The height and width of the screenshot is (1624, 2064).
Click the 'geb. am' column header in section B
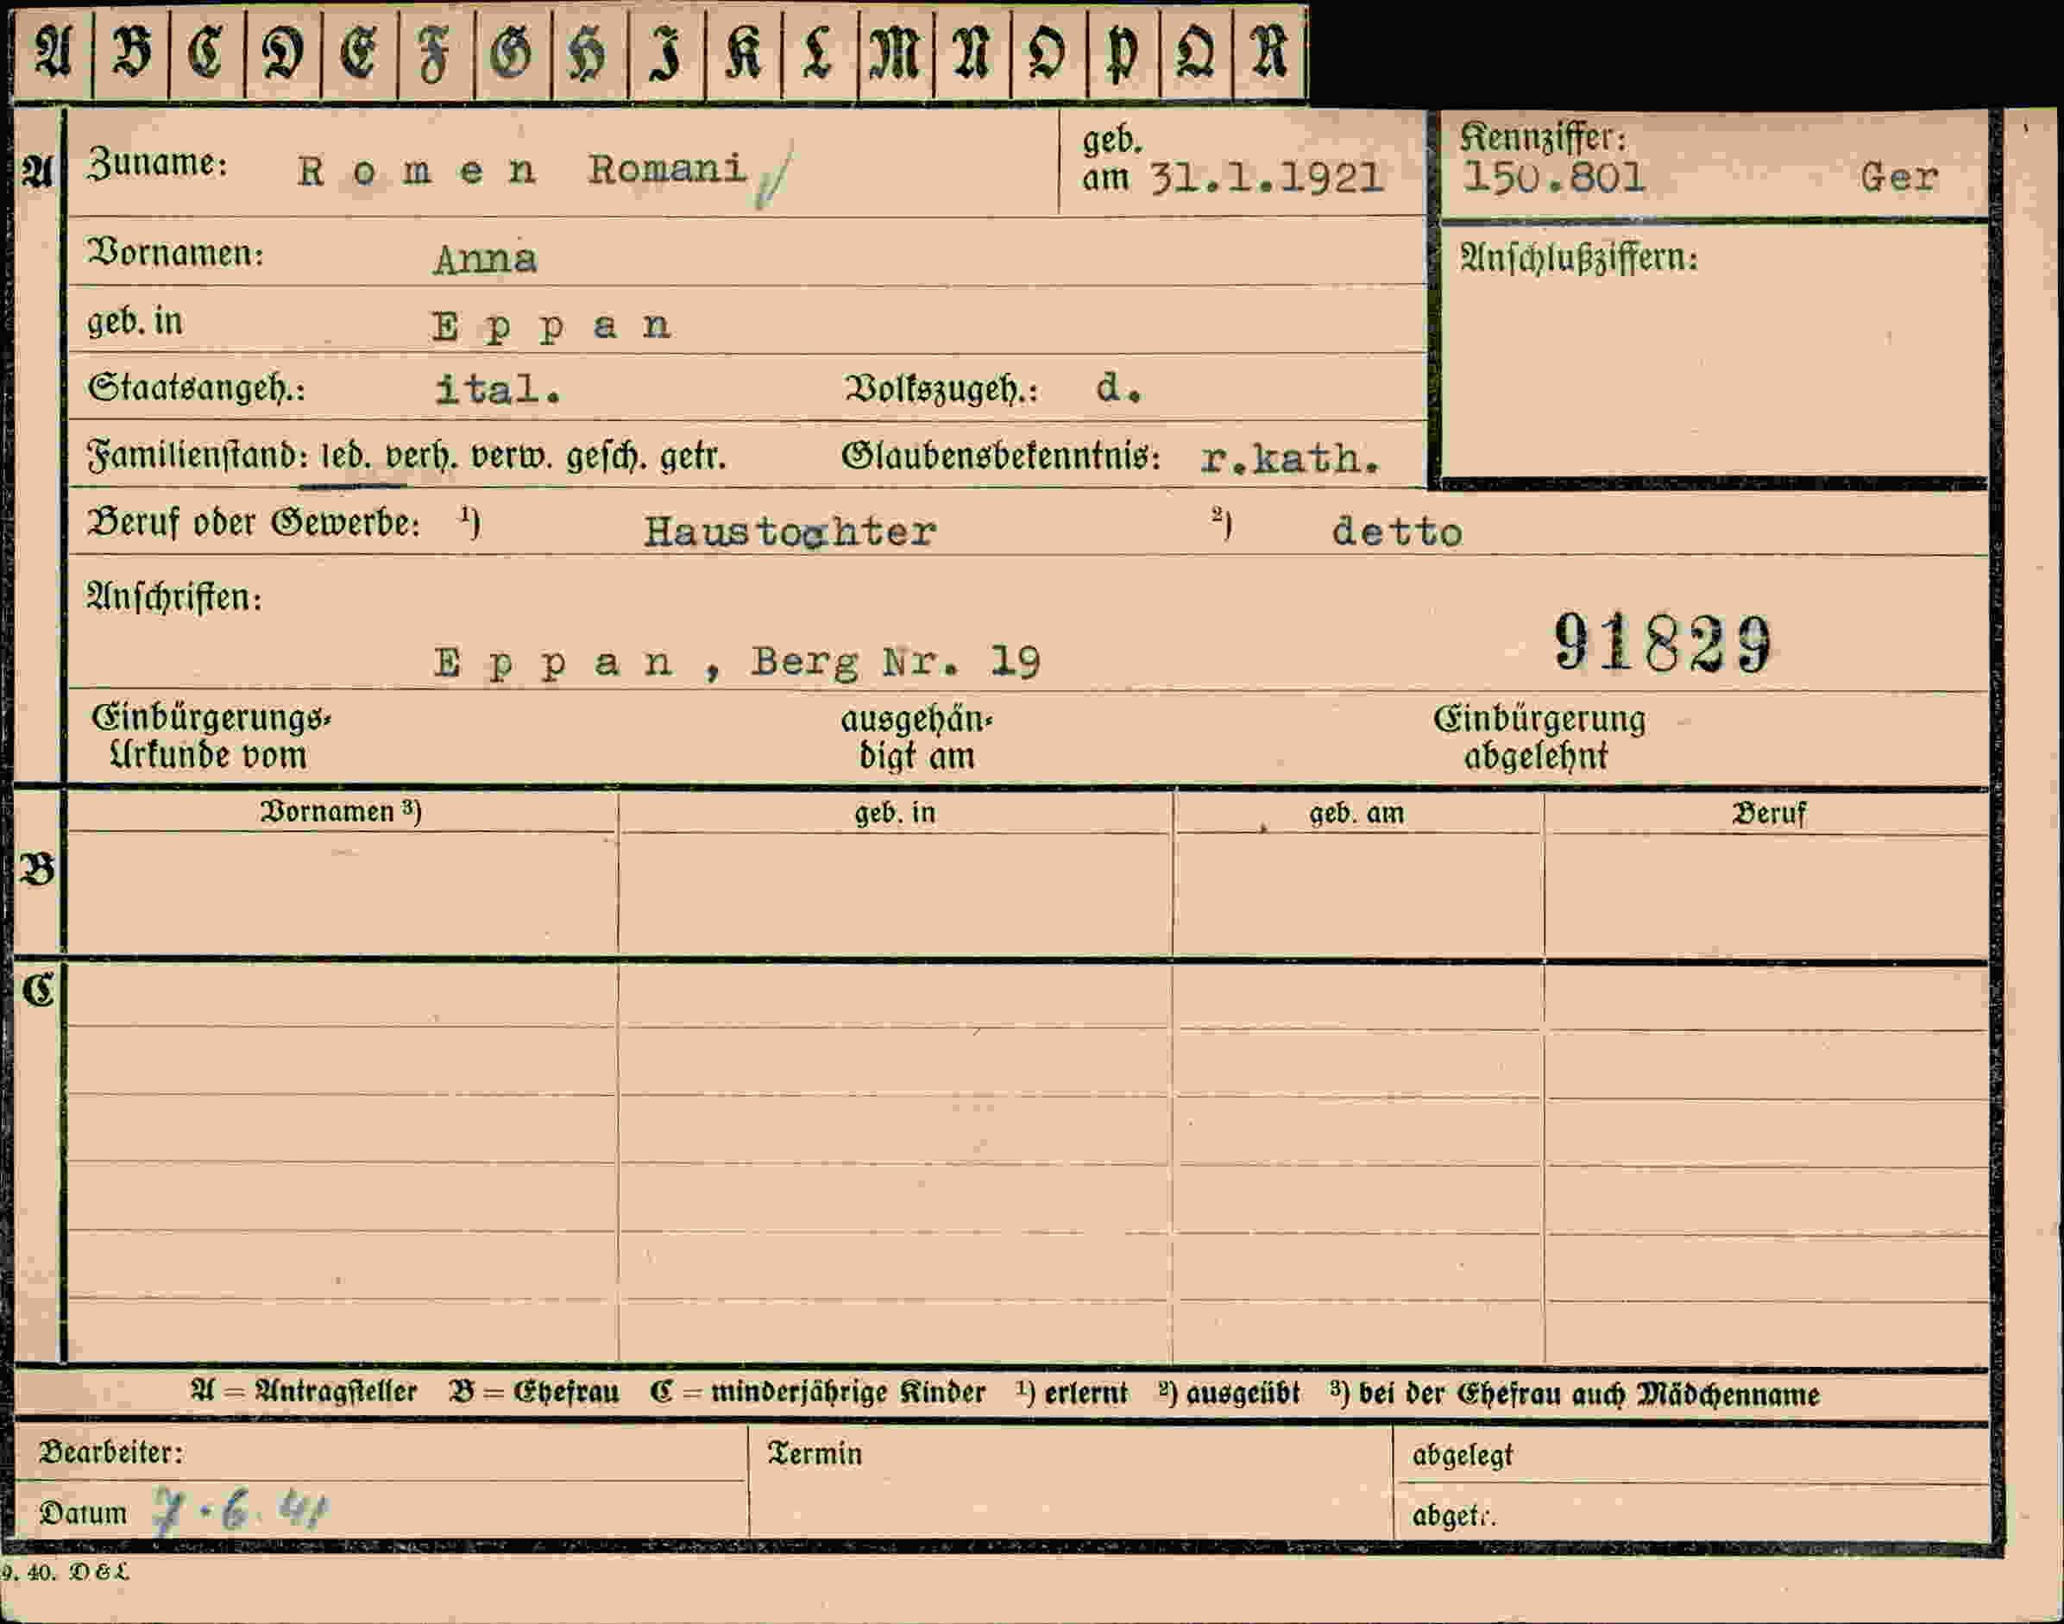coord(1356,813)
